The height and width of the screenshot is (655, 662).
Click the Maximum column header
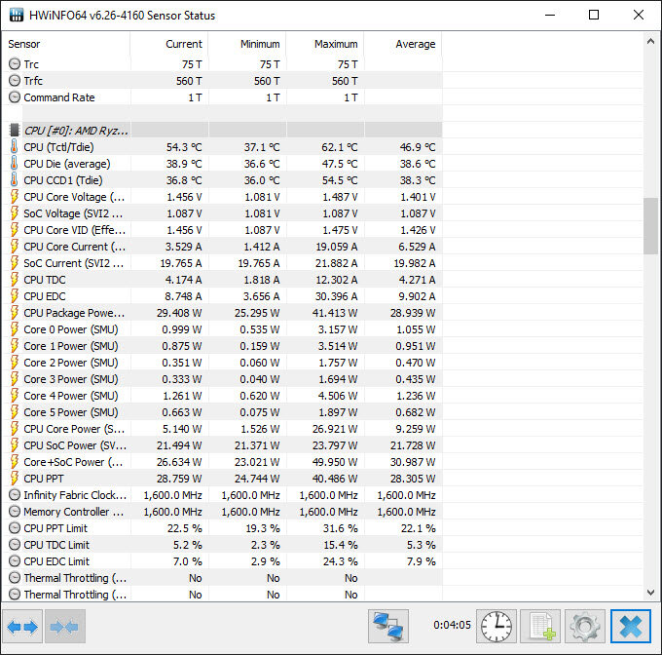[x=325, y=44]
